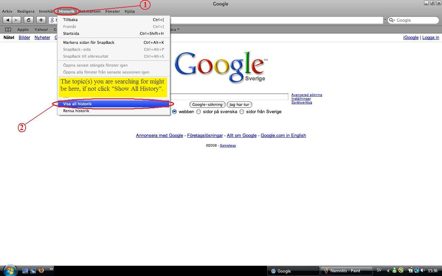Reload the page with the refresh icon
The image size is (442, 276).
pyautogui.click(x=29, y=20)
